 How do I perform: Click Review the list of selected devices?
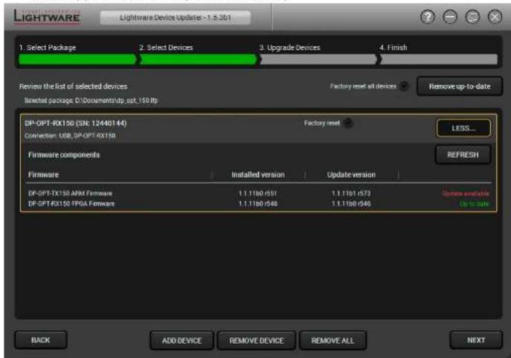74,86
